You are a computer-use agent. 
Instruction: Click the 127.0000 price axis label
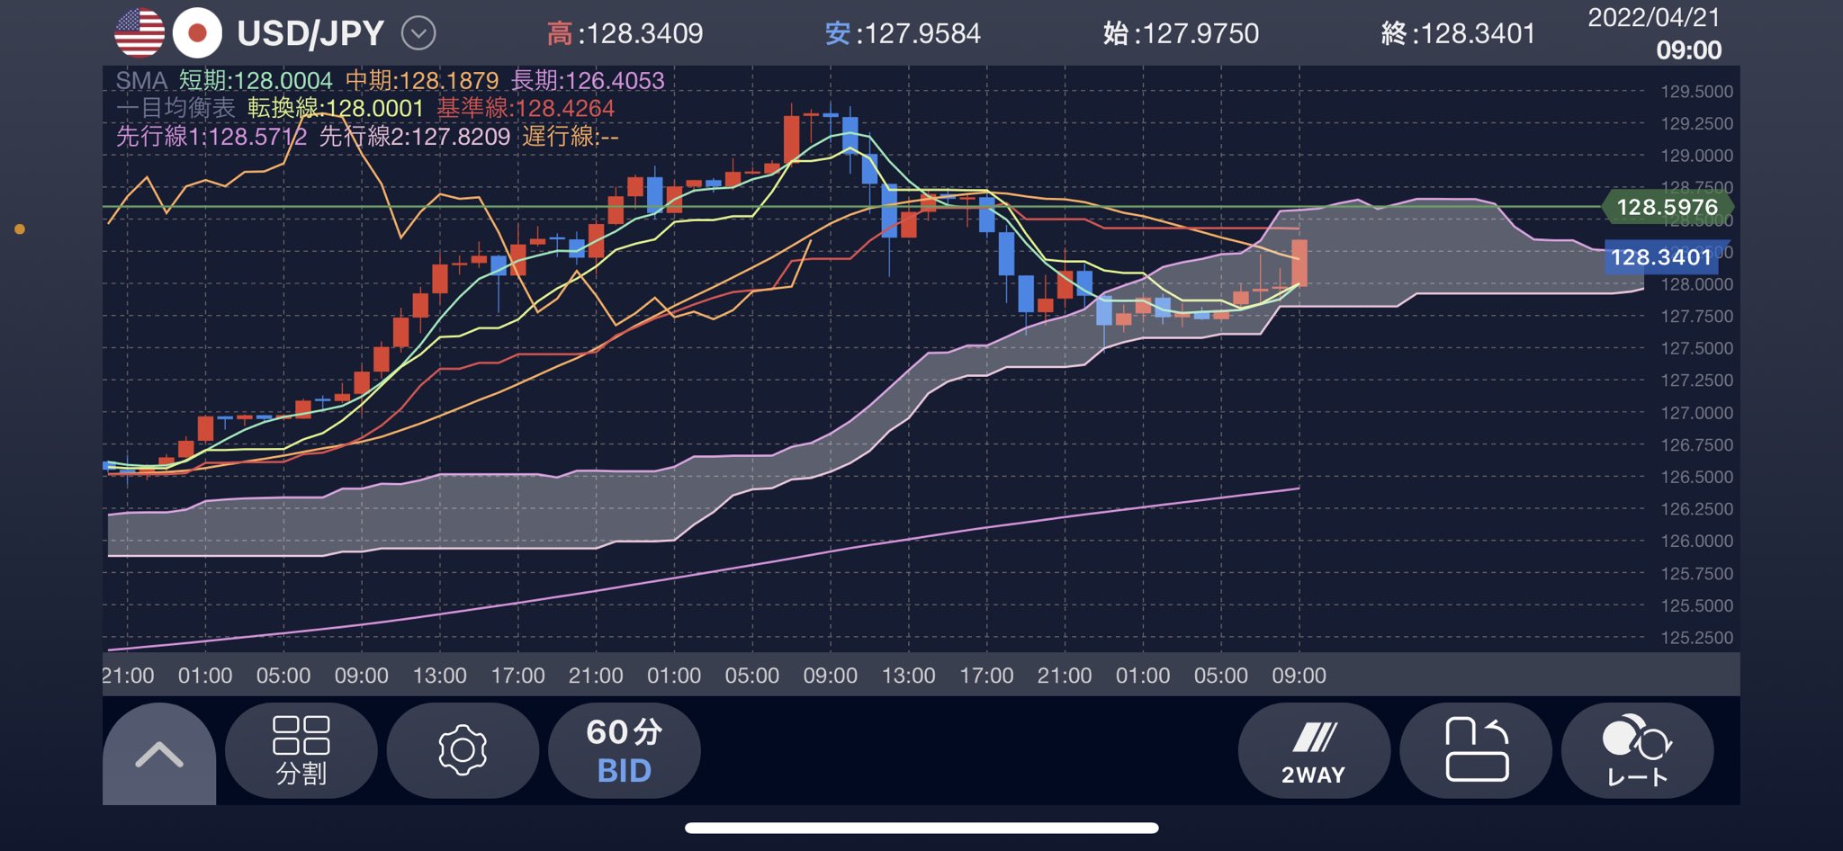1696,413
